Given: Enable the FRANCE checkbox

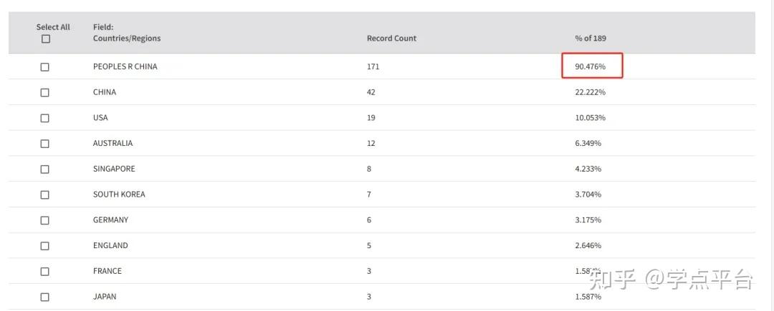Looking at the screenshot, I should coord(45,272).
